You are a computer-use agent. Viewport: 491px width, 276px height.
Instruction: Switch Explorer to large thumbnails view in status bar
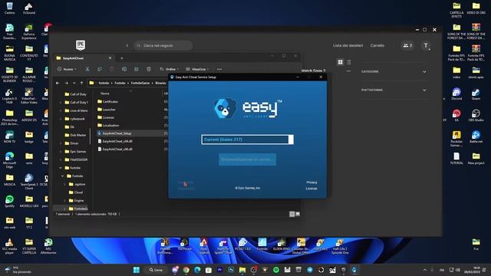(298, 214)
